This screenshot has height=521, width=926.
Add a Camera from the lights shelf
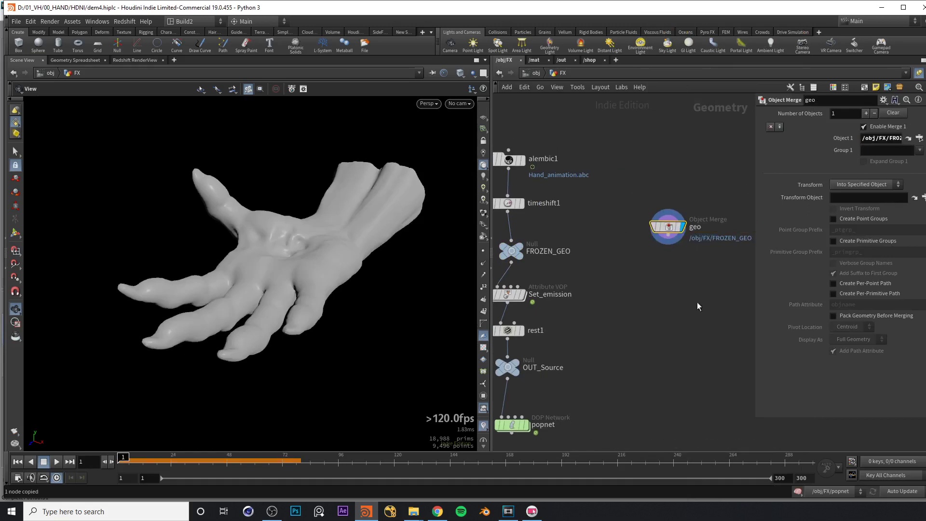[x=450, y=45]
